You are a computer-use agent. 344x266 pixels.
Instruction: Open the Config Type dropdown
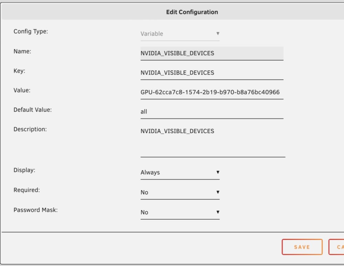(180, 34)
